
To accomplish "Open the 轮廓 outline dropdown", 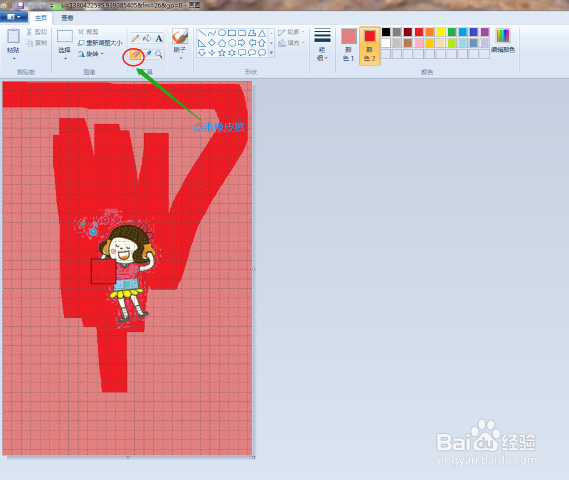I will click(x=291, y=32).
